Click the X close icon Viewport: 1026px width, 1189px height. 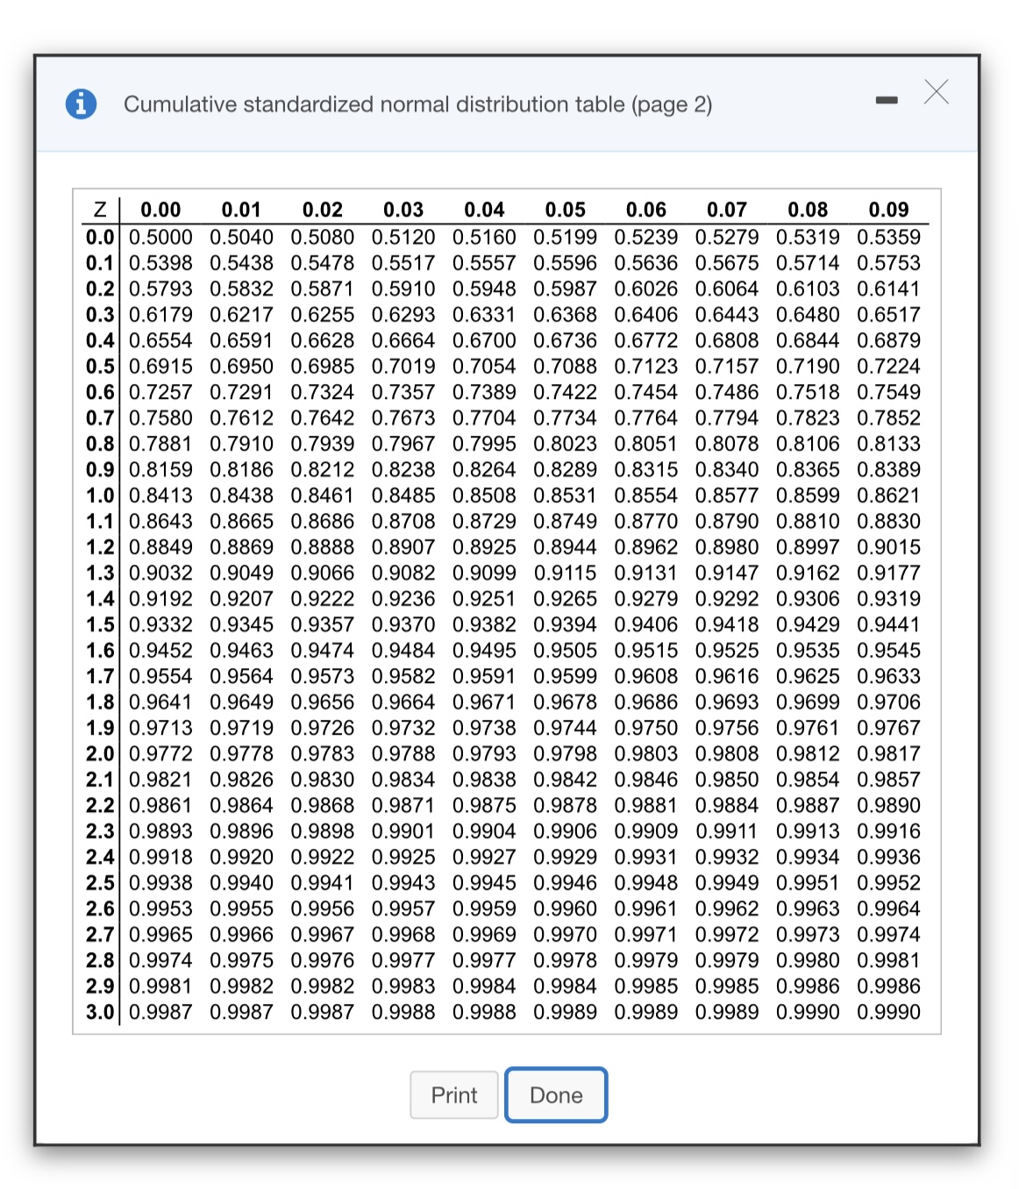(936, 92)
